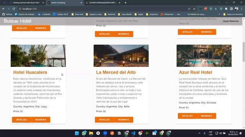Open File Explorer from the taskbar
245x137 pixels.
click(x=91, y=133)
